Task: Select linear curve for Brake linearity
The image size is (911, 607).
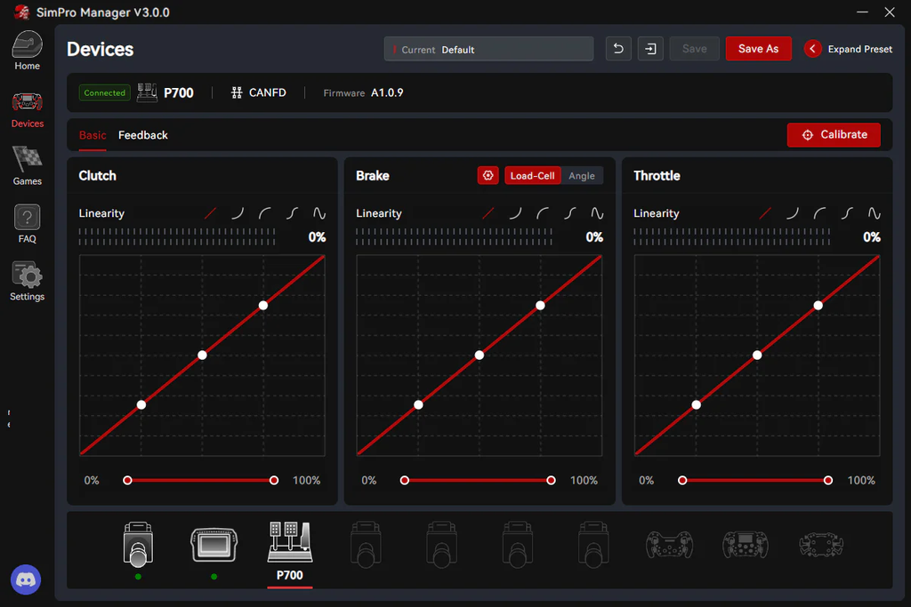Action: (x=488, y=213)
